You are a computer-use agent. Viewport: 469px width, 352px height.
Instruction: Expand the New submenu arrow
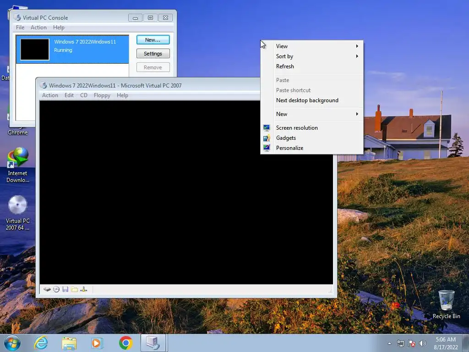[357, 114]
